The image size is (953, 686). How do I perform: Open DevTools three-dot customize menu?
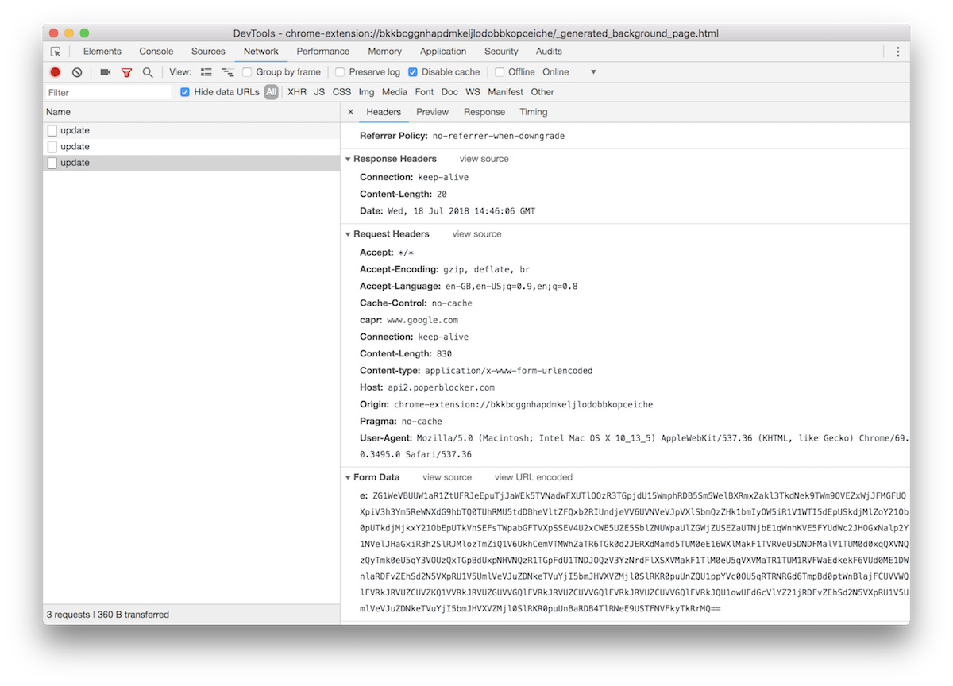[x=898, y=52]
